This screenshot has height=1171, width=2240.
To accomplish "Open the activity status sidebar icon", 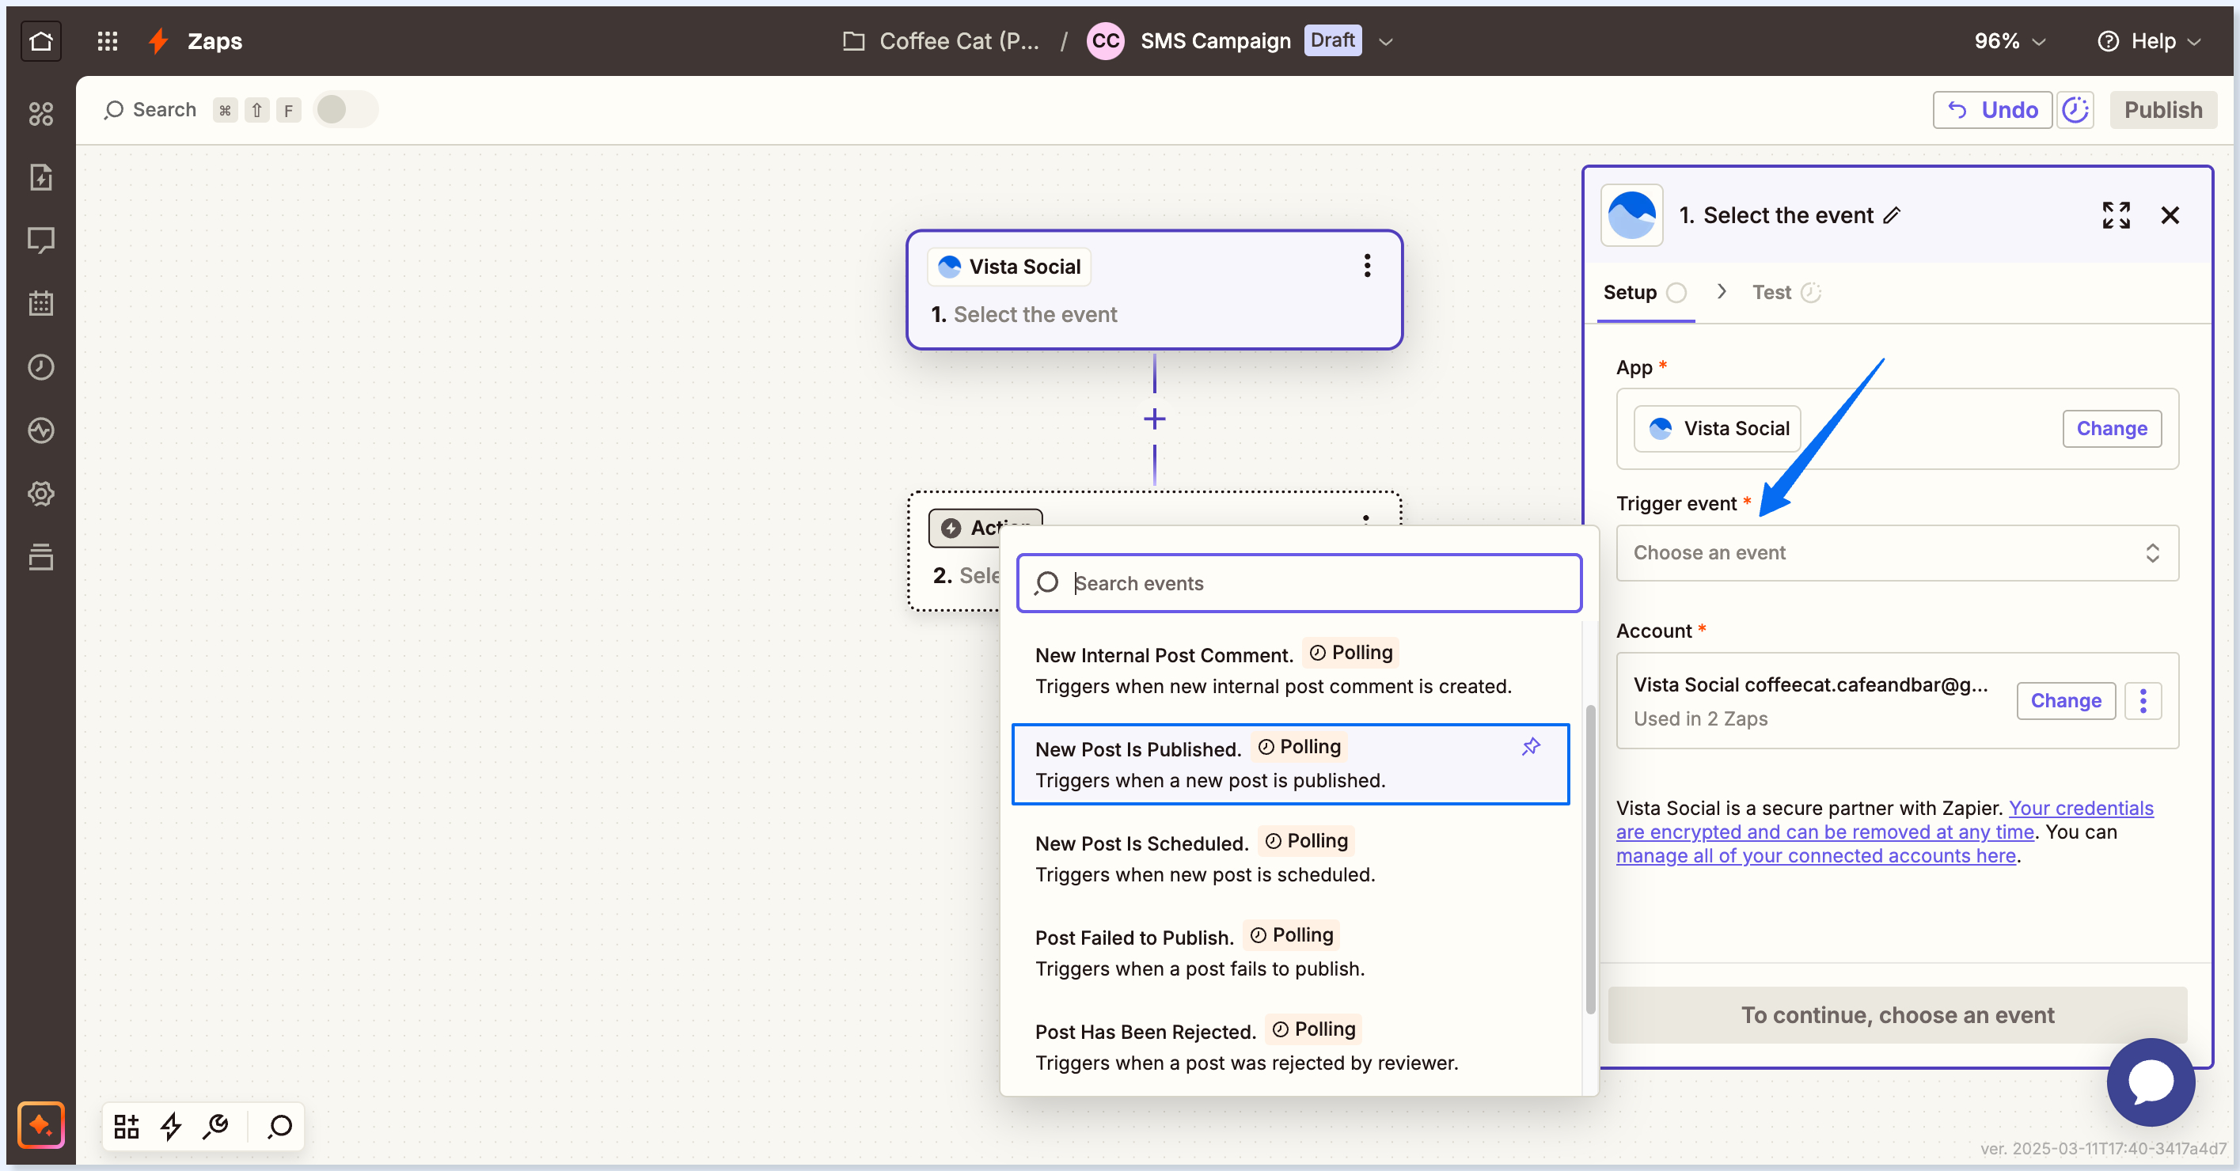I will coord(41,430).
